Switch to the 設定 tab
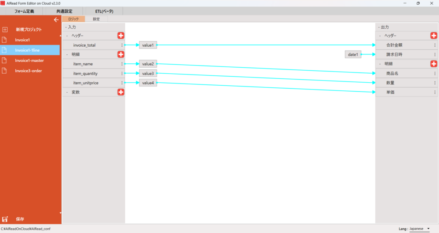This screenshot has width=439, height=233. (x=96, y=19)
